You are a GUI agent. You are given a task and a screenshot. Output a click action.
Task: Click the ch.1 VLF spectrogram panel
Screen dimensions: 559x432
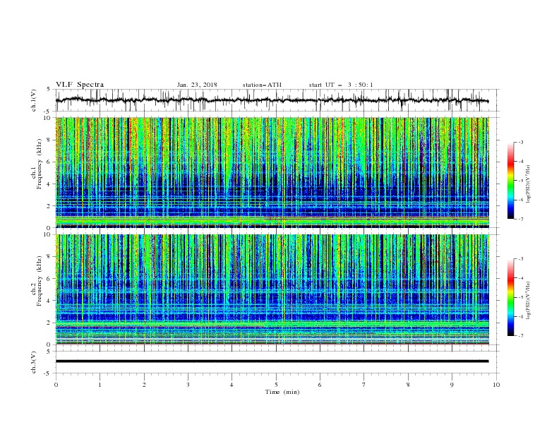tap(272, 172)
